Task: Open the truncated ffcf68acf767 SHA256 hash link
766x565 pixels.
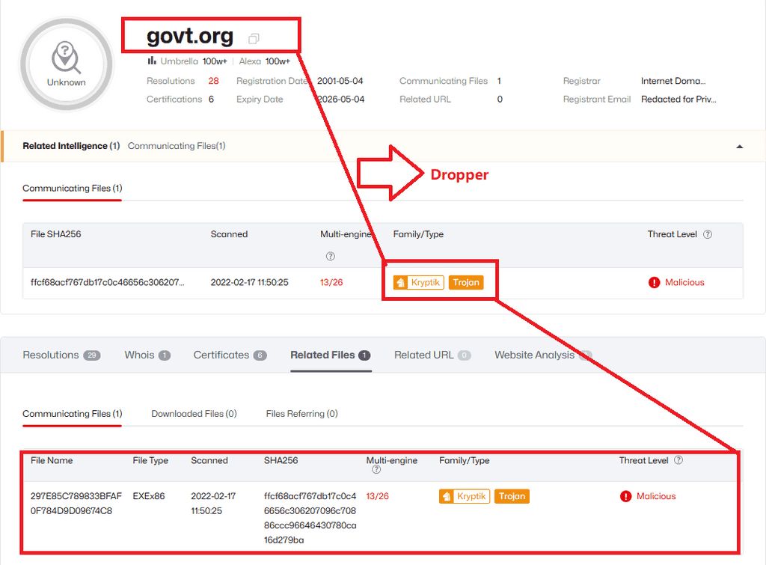Action: click(107, 282)
